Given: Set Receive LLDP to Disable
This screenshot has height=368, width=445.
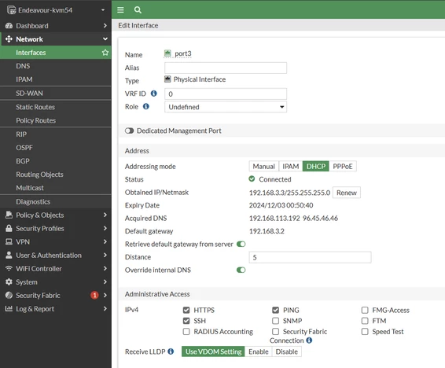Looking at the screenshot, I should tap(287, 351).
